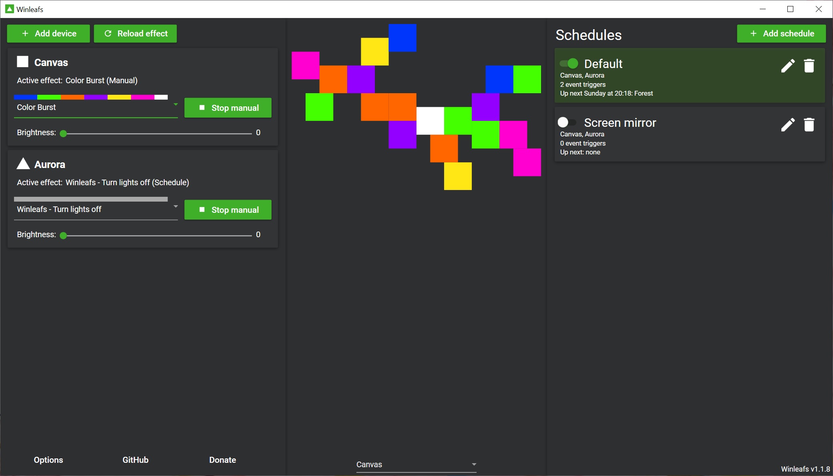Disable the Default schedule toggle

click(x=569, y=63)
